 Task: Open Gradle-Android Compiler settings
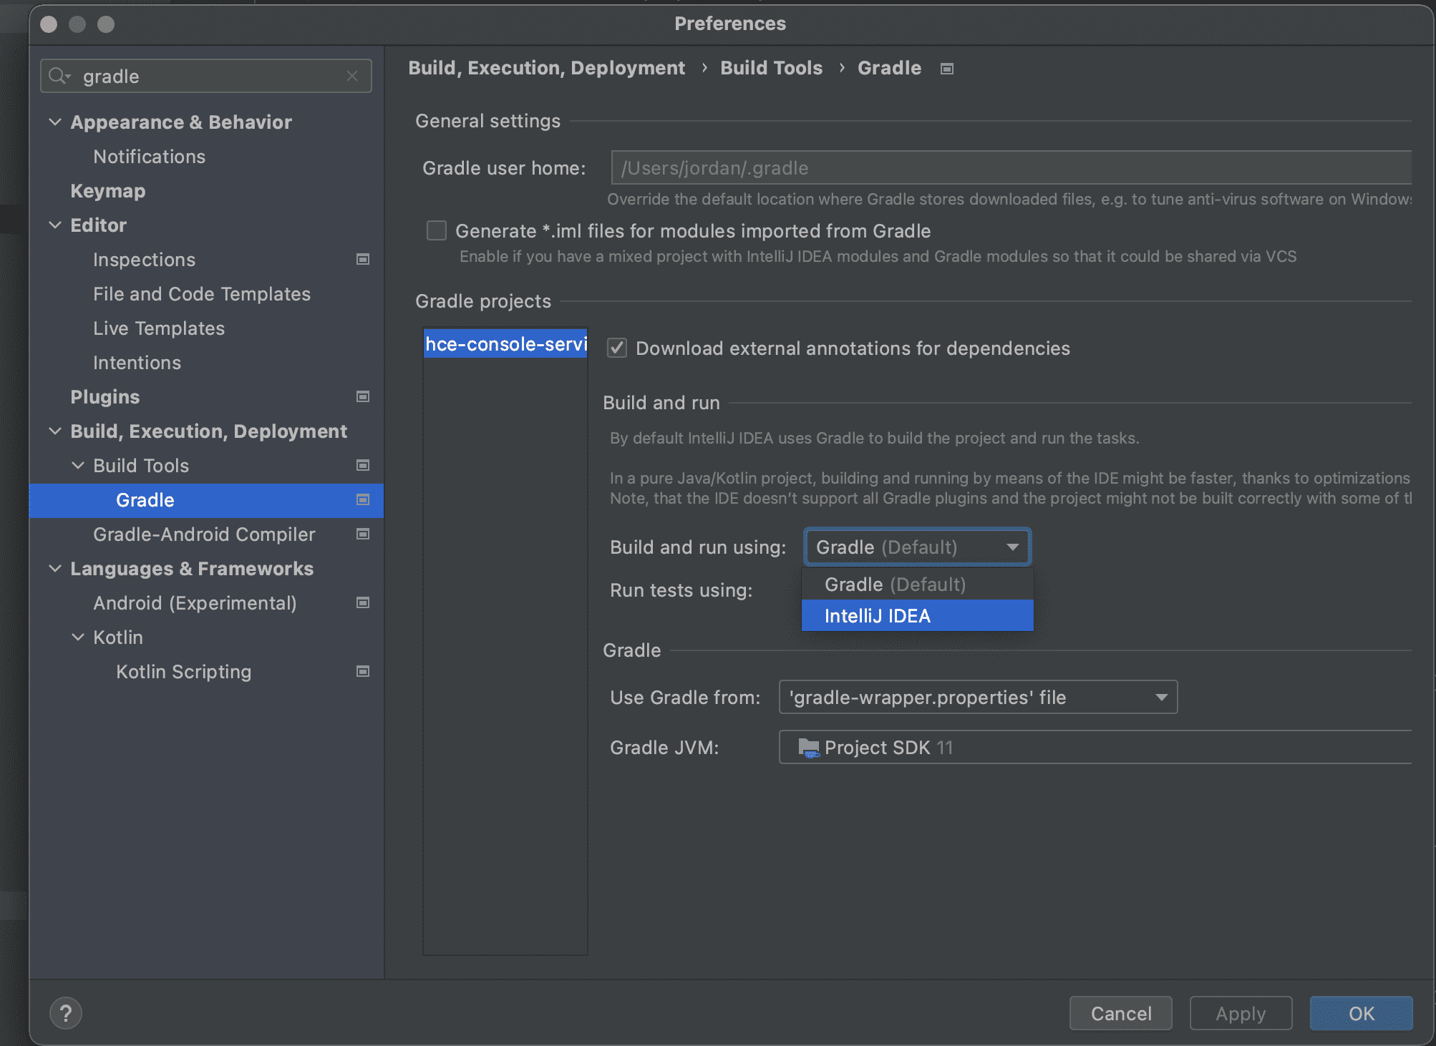[204, 534]
